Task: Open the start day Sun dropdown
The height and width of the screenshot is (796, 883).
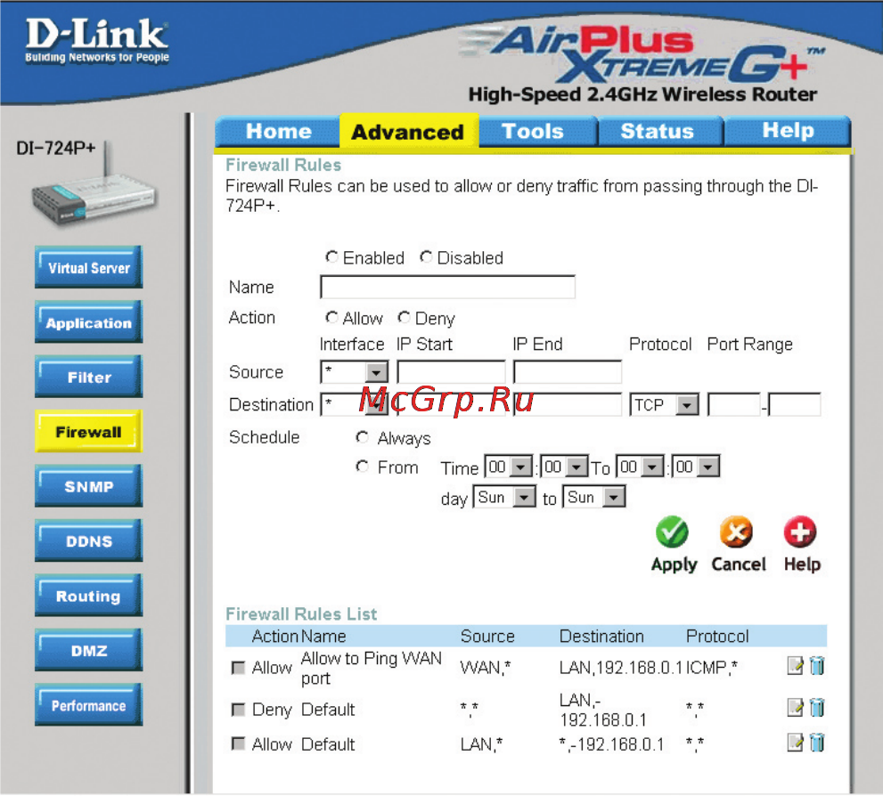Action: pyautogui.click(x=504, y=497)
